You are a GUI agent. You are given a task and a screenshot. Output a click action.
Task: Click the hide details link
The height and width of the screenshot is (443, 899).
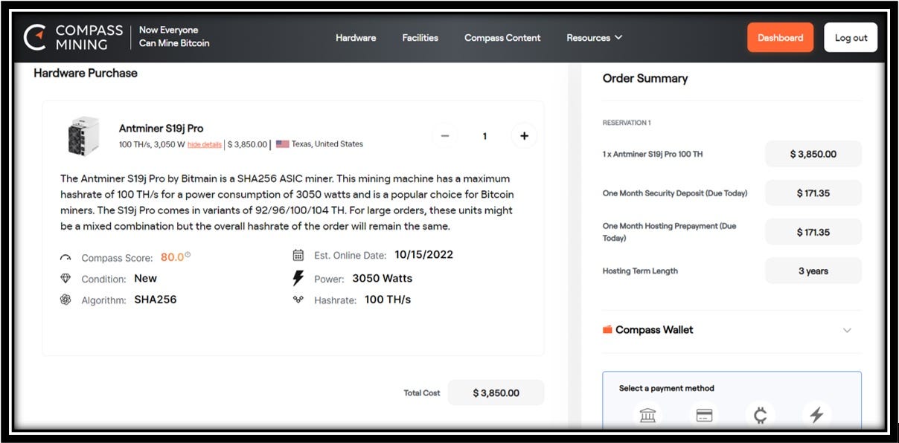(205, 144)
